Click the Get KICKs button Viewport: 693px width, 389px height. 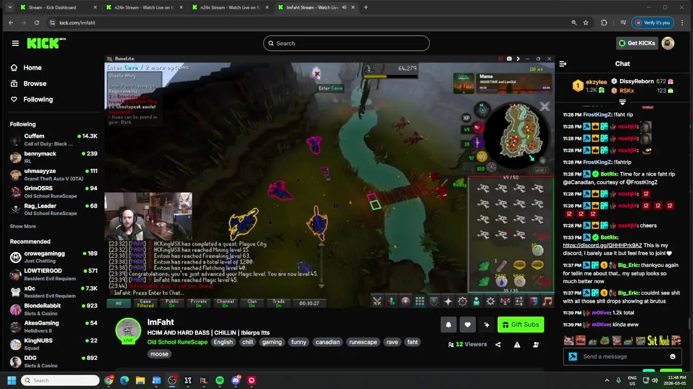tap(637, 43)
